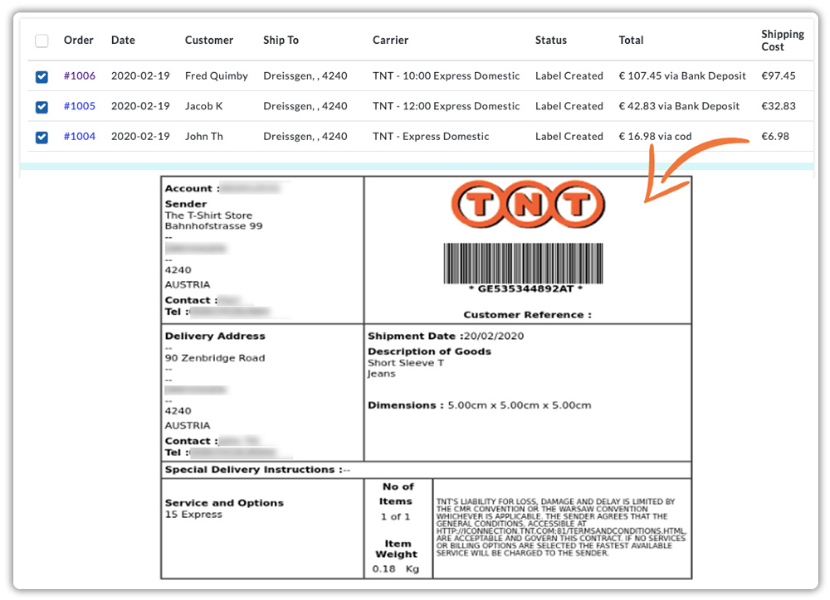Screen dimensions: 830x600
Task: Select the Customer Reference field on the label
Action: (x=530, y=312)
